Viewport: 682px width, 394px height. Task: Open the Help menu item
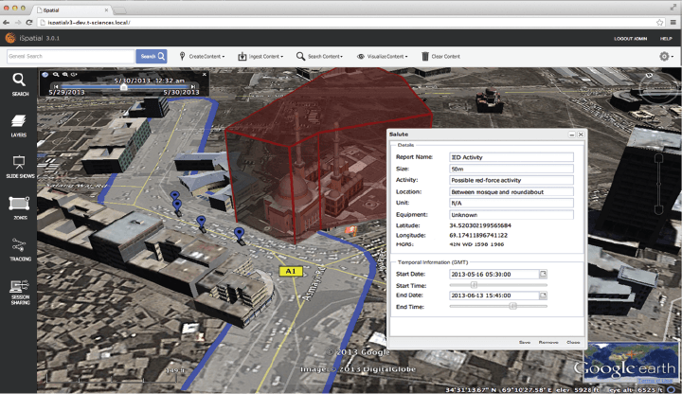click(x=666, y=38)
